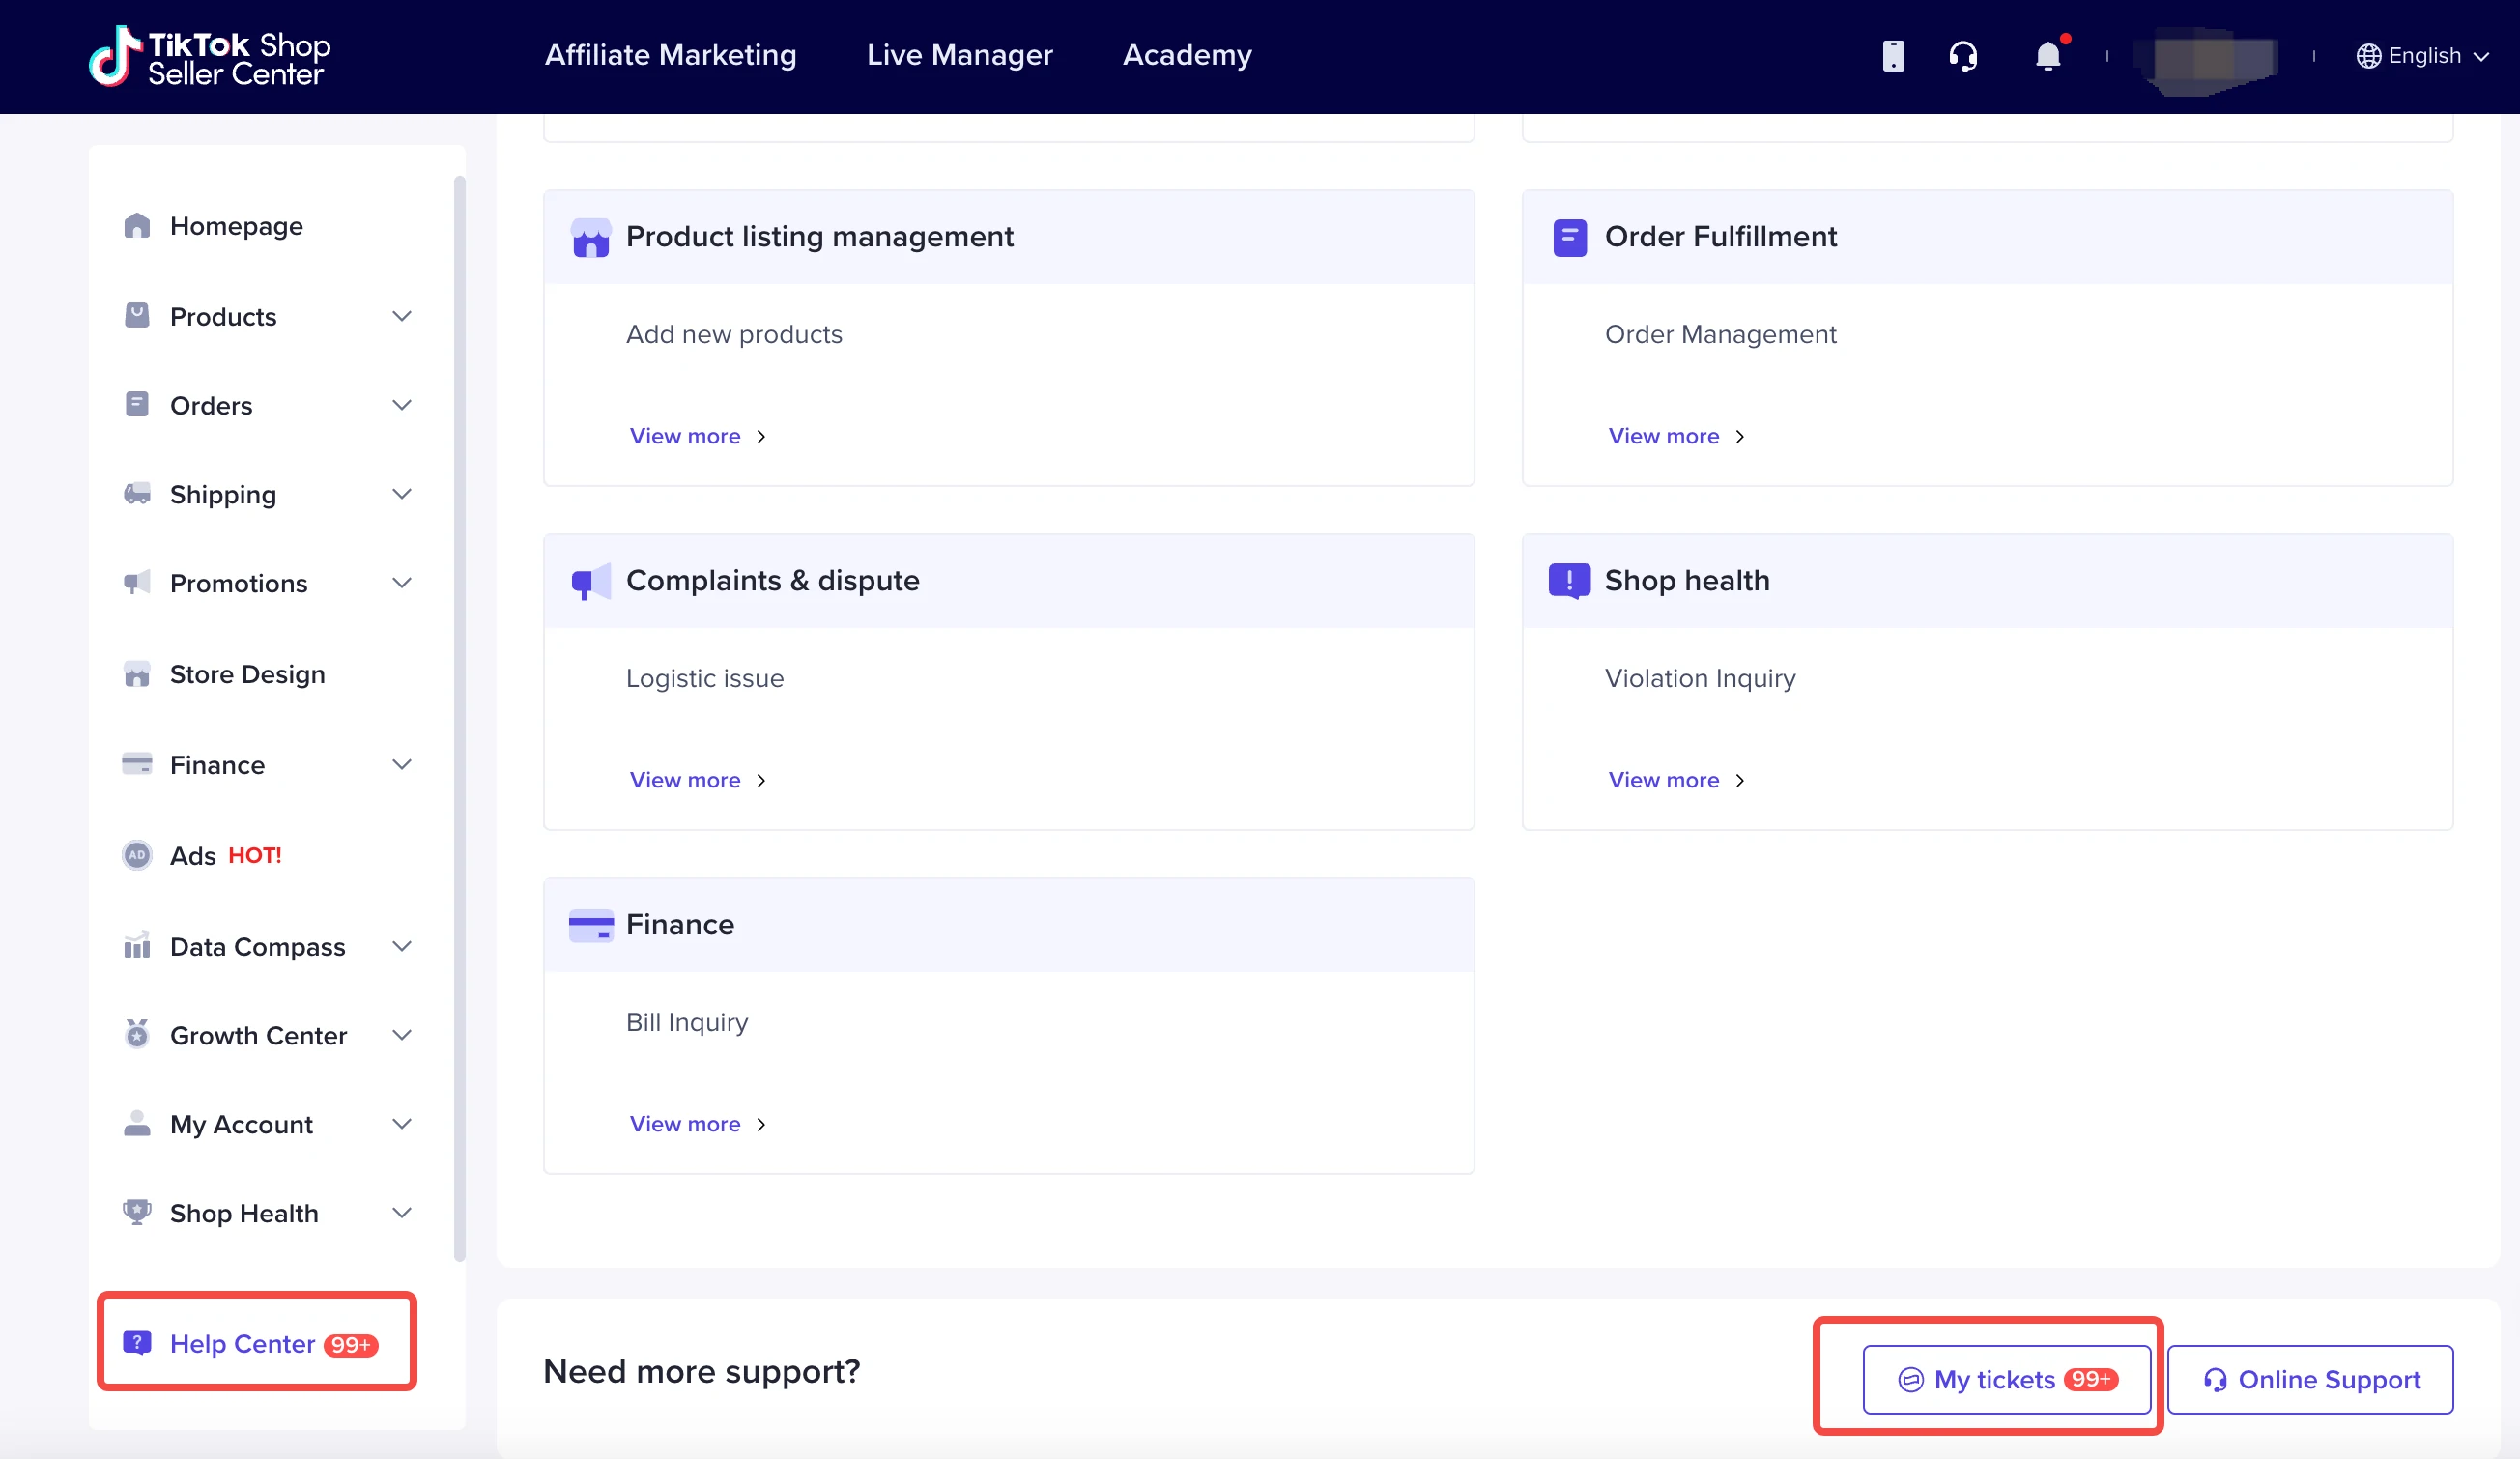
Task: Open the headset customer support icon
Action: [x=1962, y=56]
